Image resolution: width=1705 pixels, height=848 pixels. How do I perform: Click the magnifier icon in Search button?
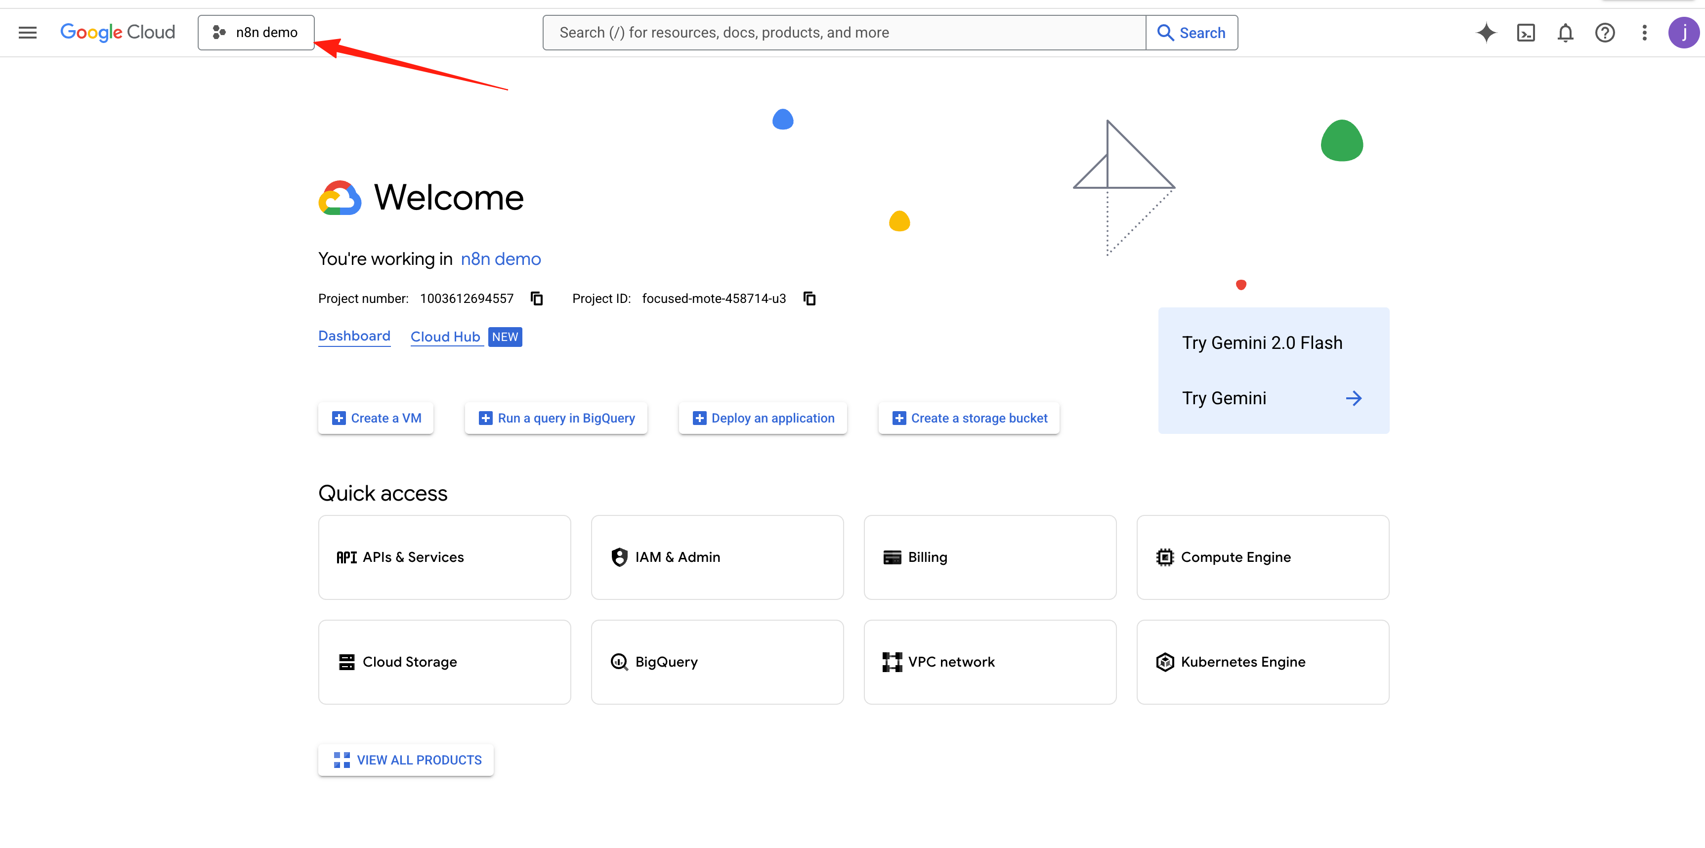[1165, 33]
